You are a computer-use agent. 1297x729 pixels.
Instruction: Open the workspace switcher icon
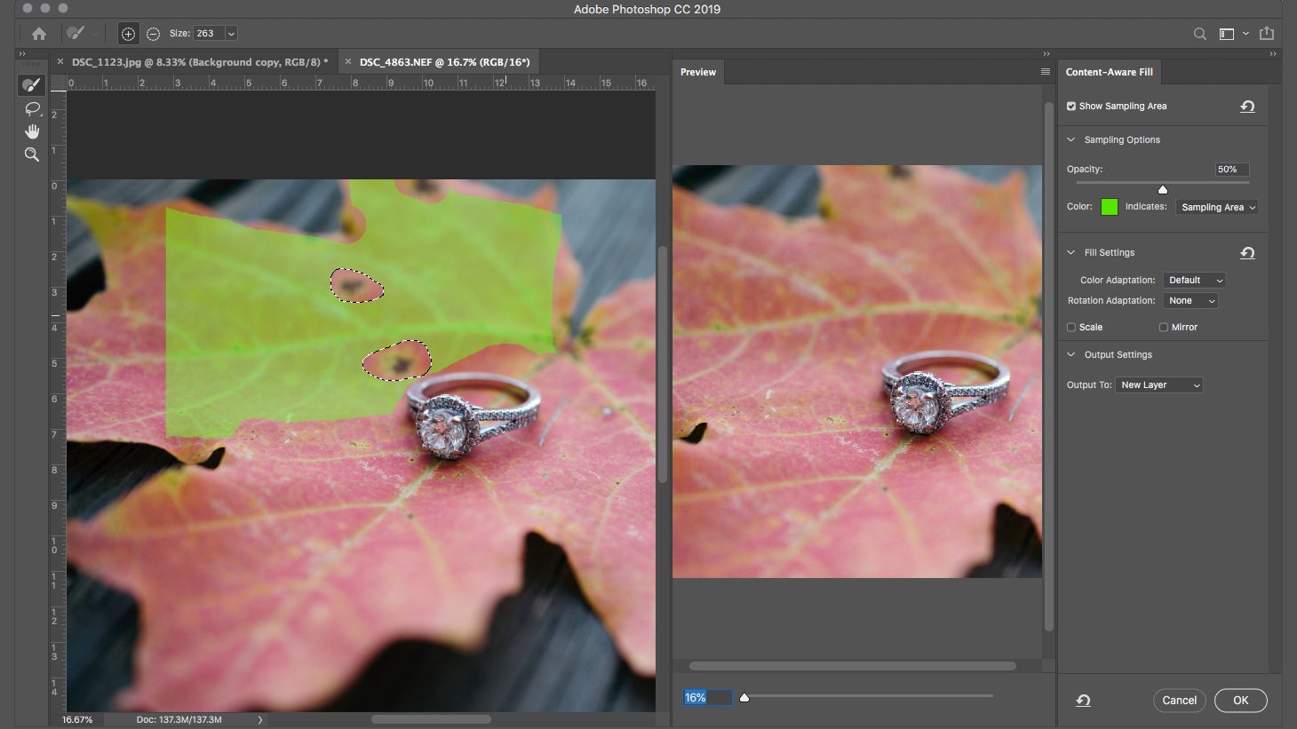[1227, 34]
